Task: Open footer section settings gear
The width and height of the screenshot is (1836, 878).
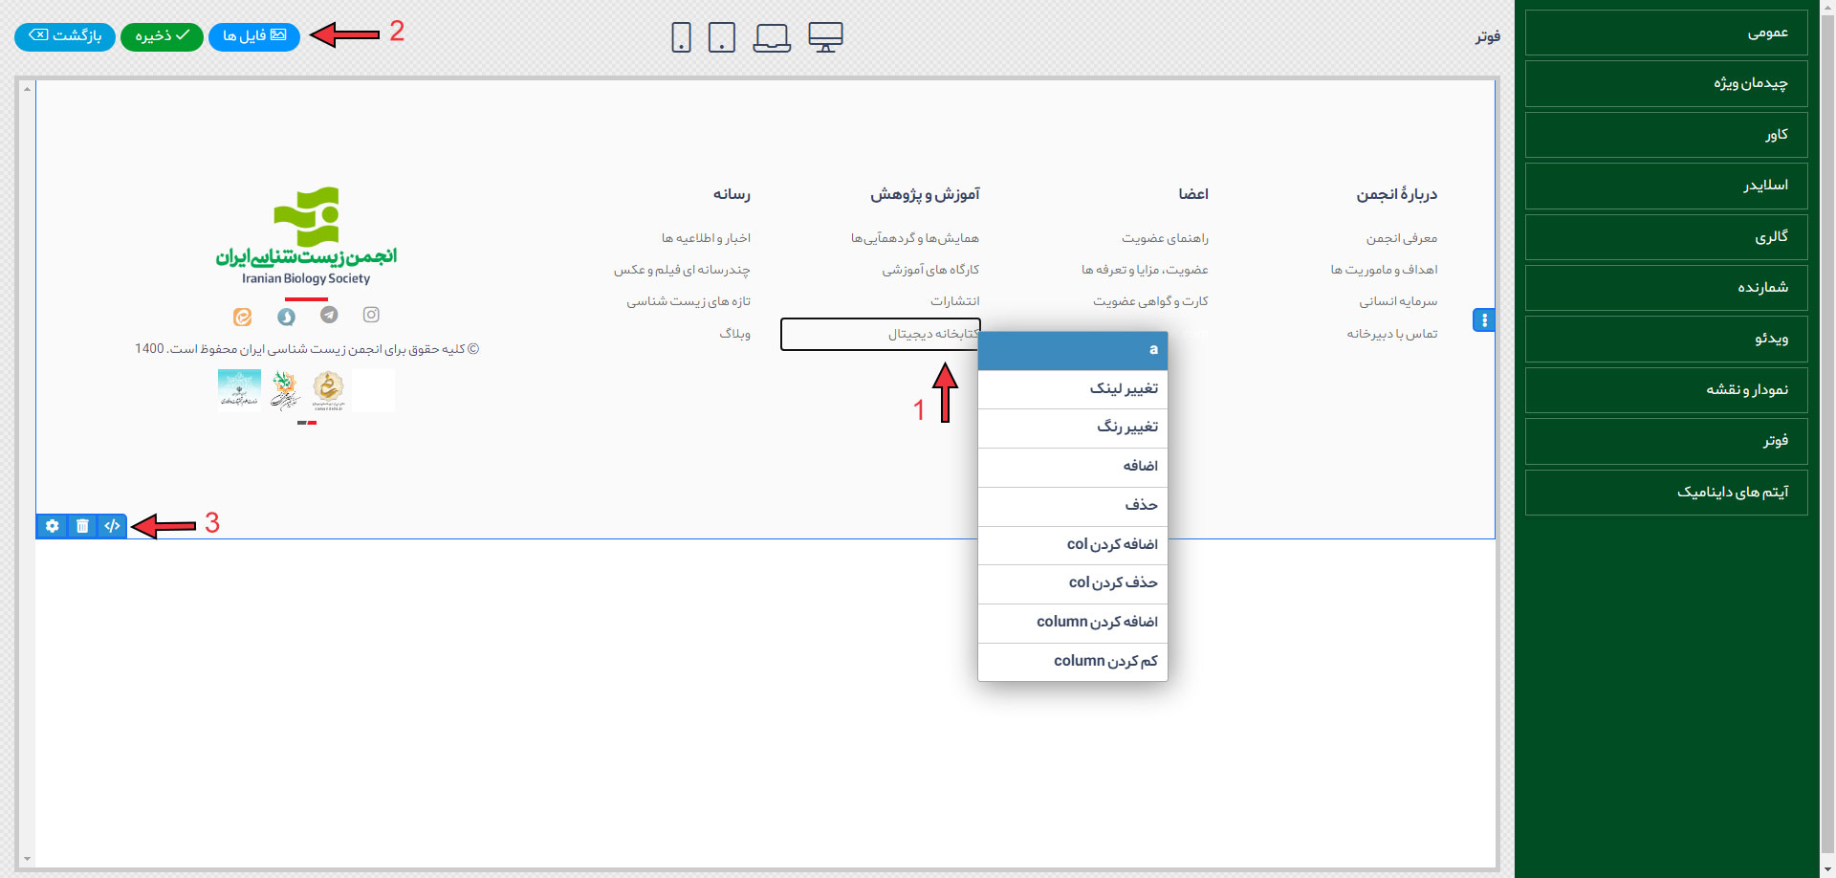Action: (x=52, y=526)
